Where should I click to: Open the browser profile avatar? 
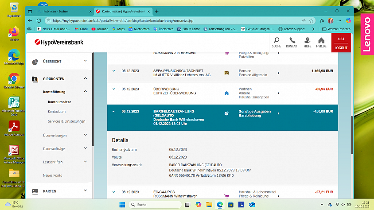pos(331,21)
